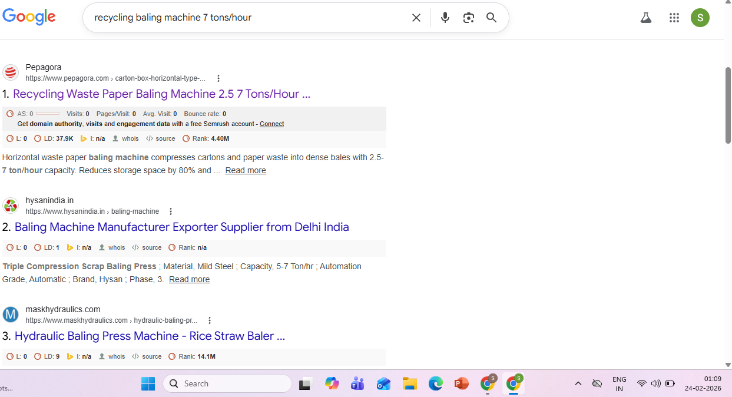
Task: Open more options for hysanindia.in result
Action: pos(171,211)
